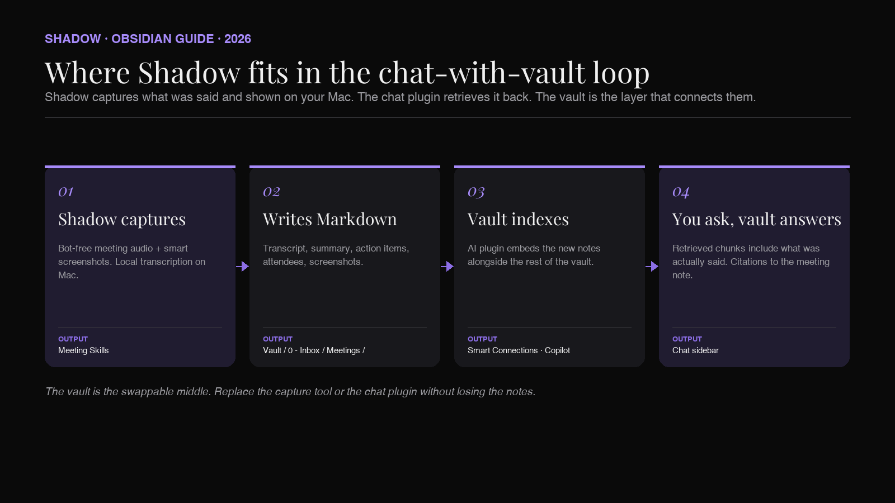The height and width of the screenshot is (503, 895).
Task: Click the 'Writes Markdown' card heading
Action: click(329, 219)
